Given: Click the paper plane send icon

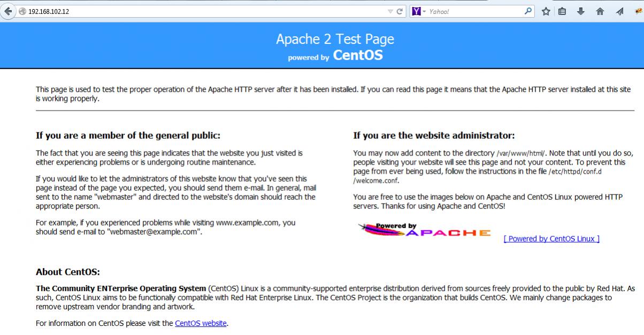Looking at the screenshot, I should click(619, 11).
